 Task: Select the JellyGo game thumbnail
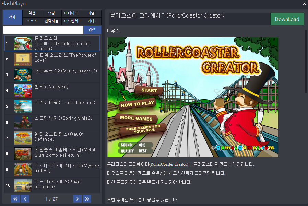click(23, 91)
